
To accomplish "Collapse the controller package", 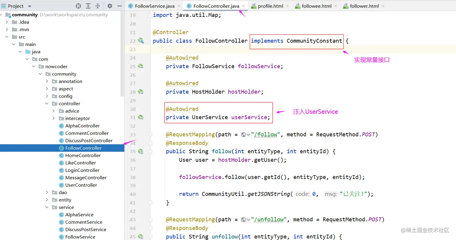I will 47,104.
